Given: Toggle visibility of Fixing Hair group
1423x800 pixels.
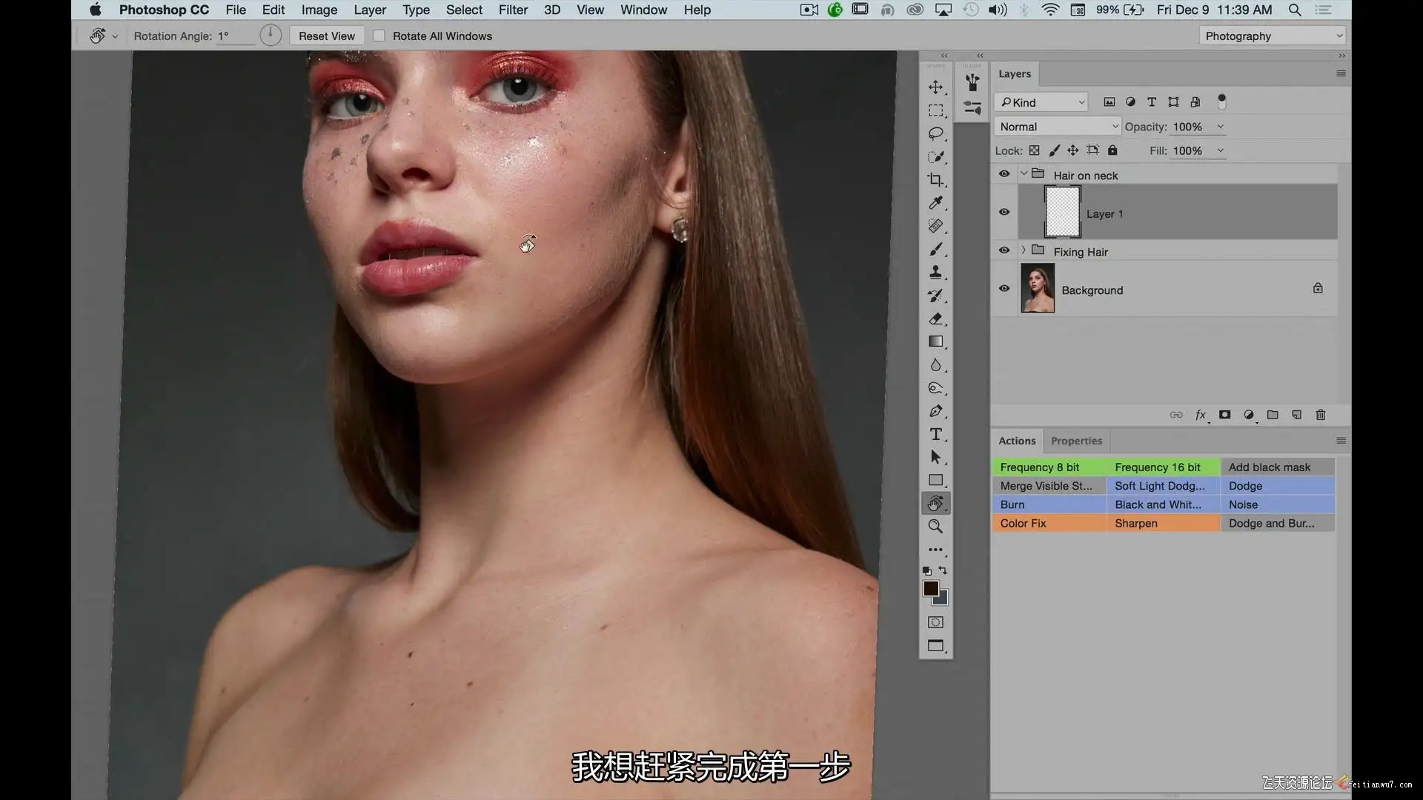Looking at the screenshot, I should (1004, 250).
